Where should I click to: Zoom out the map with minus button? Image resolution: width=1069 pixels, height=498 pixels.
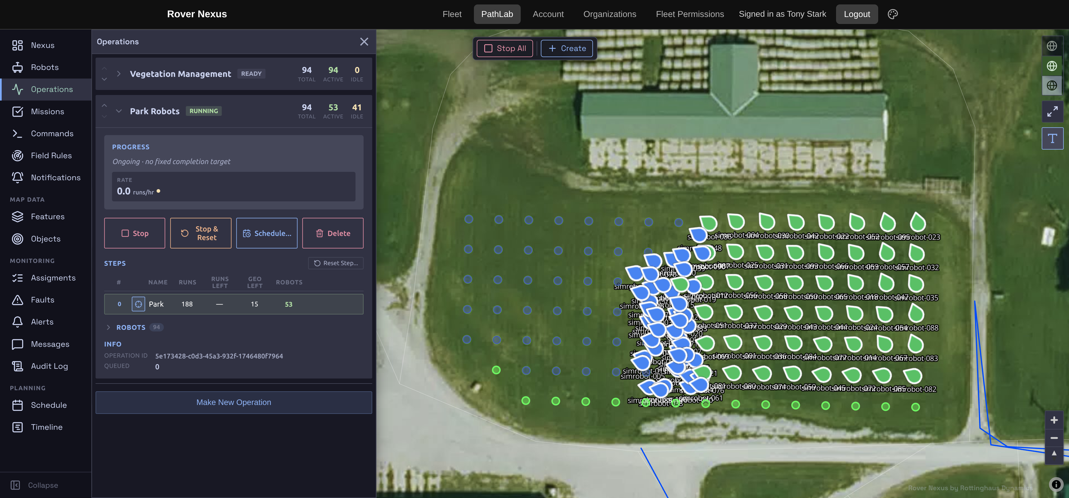click(1054, 438)
